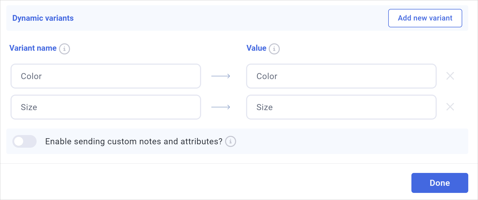Focus the Color value field
Image resolution: width=478 pixels, height=200 pixels.
tap(341, 76)
